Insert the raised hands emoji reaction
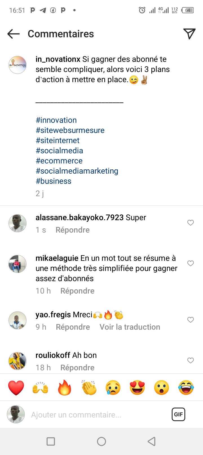 (40, 388)
